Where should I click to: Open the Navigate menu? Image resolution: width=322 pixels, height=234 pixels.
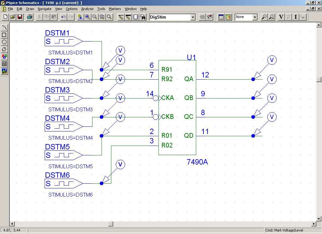[45, 9]
